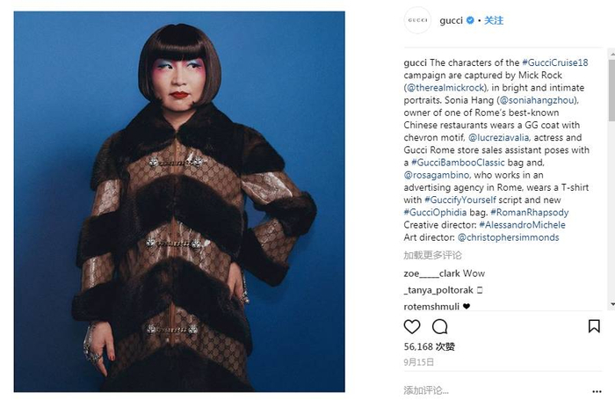Open the #GucciCruise18 hashtag
The height and width of the screenshot is (400, 615).
[555, 62]
